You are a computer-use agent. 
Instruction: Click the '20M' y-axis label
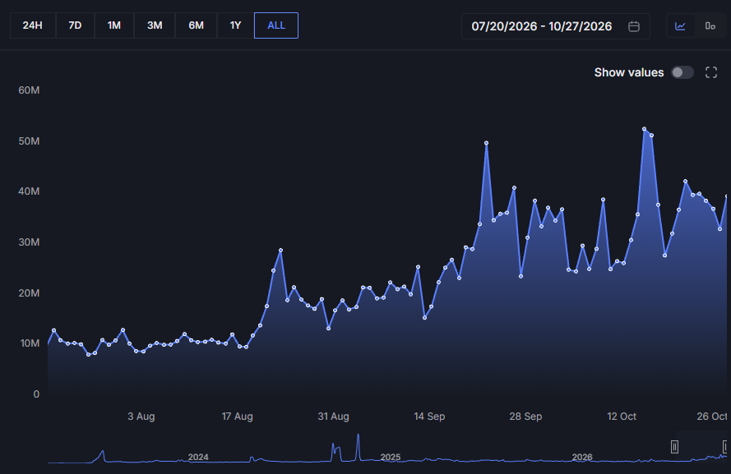point(29,293)
